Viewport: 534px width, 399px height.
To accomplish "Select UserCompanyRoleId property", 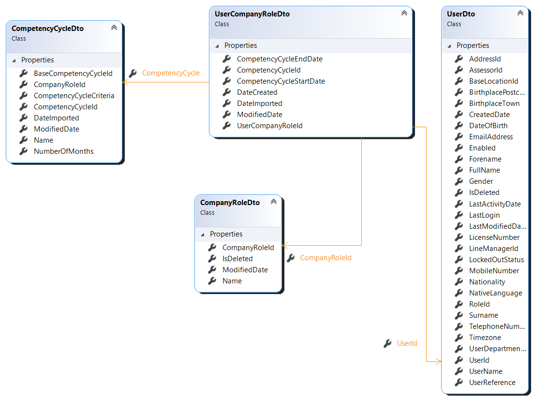I will point(269,126).
